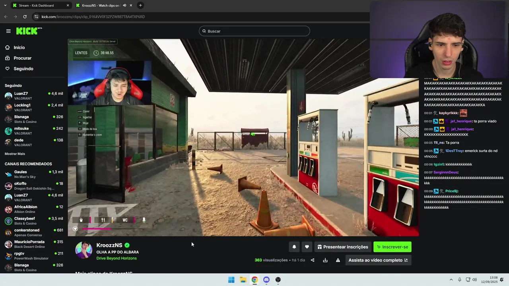Screen dimensions: 509x286
Task: Expand Mostrar Mais in following list
Action: click(15, 154)
